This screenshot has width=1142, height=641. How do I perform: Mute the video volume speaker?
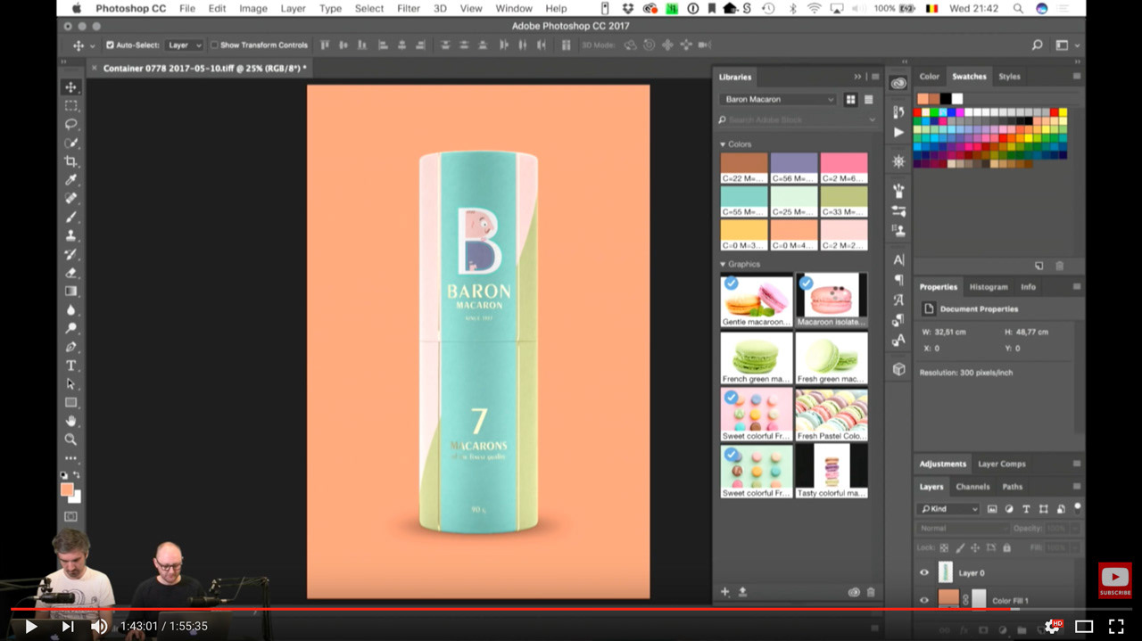coord(98,626)
